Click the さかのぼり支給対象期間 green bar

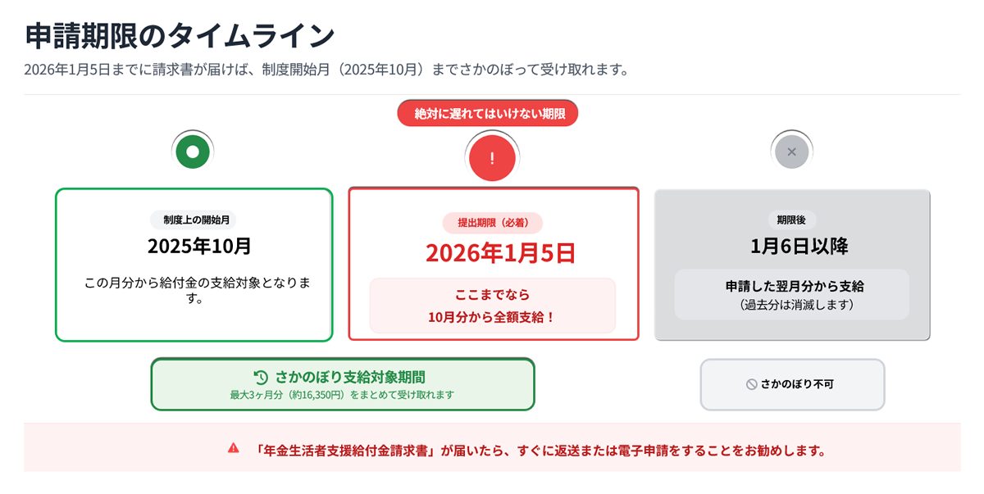pos(343,384)
